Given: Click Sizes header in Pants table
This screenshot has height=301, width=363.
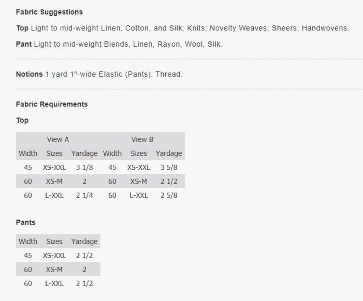Looking at the screenshot, I should point(54,242).
